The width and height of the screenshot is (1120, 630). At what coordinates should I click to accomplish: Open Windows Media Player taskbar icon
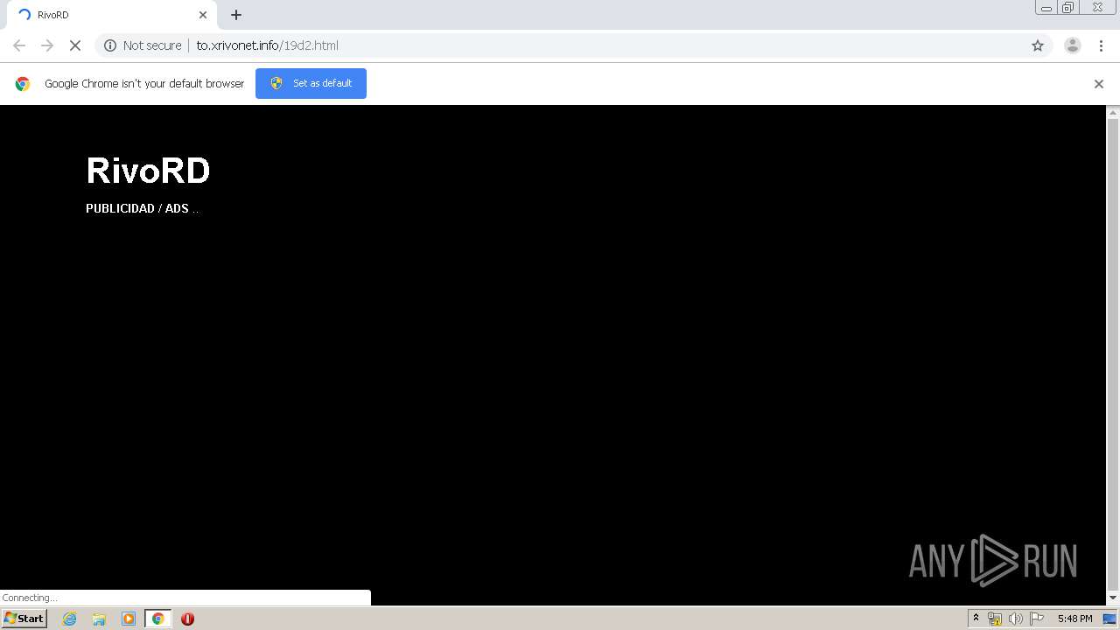click(129, 619)
